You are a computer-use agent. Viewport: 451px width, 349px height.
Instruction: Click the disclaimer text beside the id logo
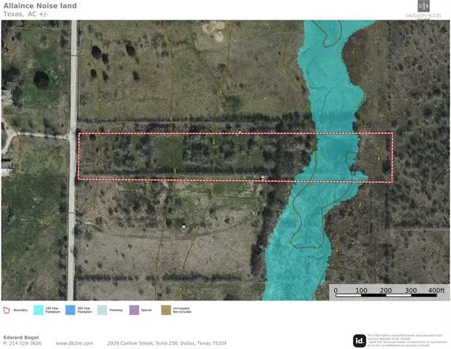click(x=407, y=340)
